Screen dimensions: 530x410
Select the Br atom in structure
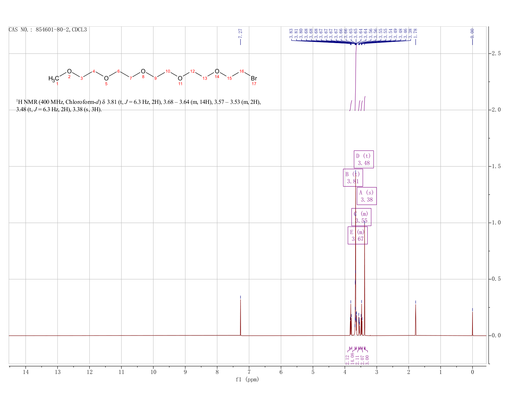click(254, 78)
